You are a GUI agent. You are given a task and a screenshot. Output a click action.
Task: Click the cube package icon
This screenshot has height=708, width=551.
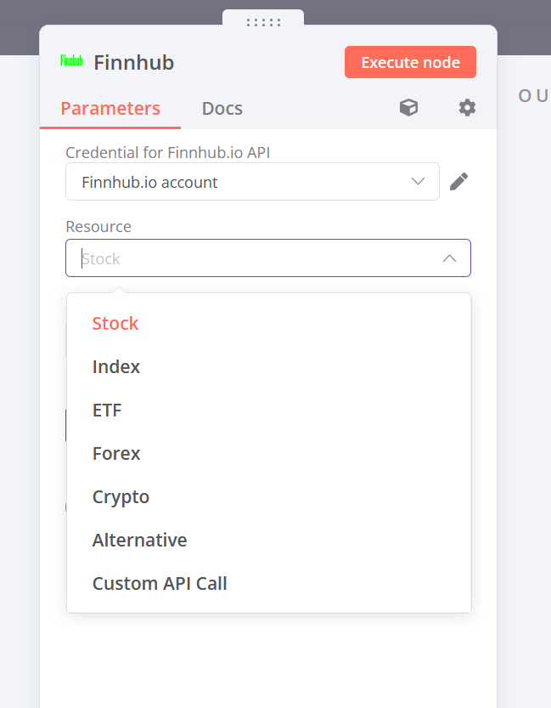coord(409,108)
